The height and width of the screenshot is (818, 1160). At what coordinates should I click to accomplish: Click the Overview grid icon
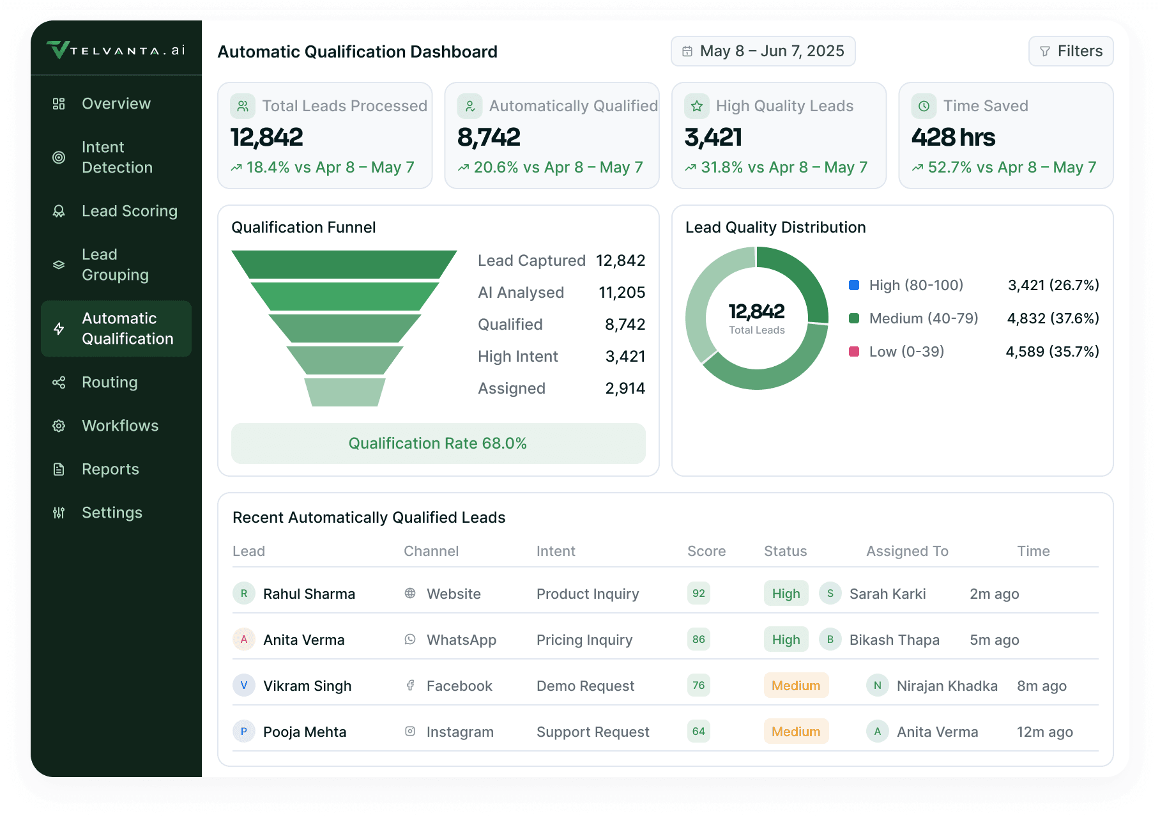[59, 104]
